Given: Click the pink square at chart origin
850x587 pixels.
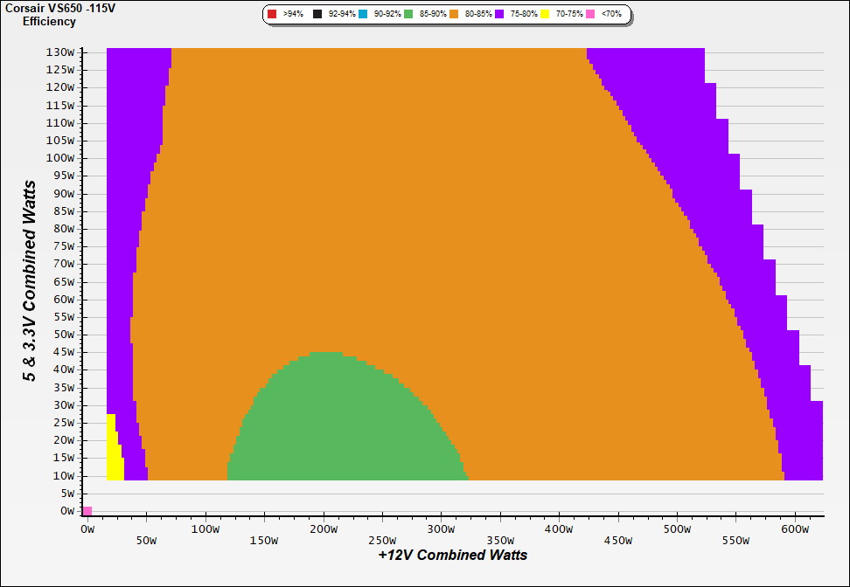Looking at the screenshot, I should click(87, 510).
